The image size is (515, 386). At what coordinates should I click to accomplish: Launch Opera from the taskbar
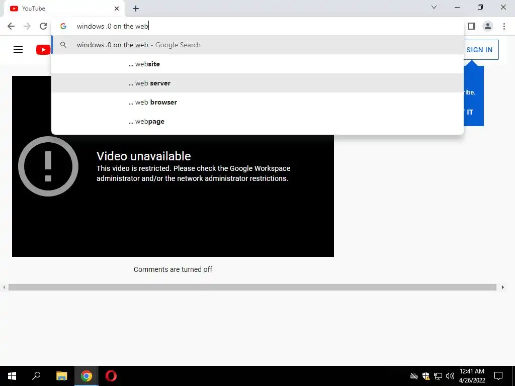[x=111, y=376]
